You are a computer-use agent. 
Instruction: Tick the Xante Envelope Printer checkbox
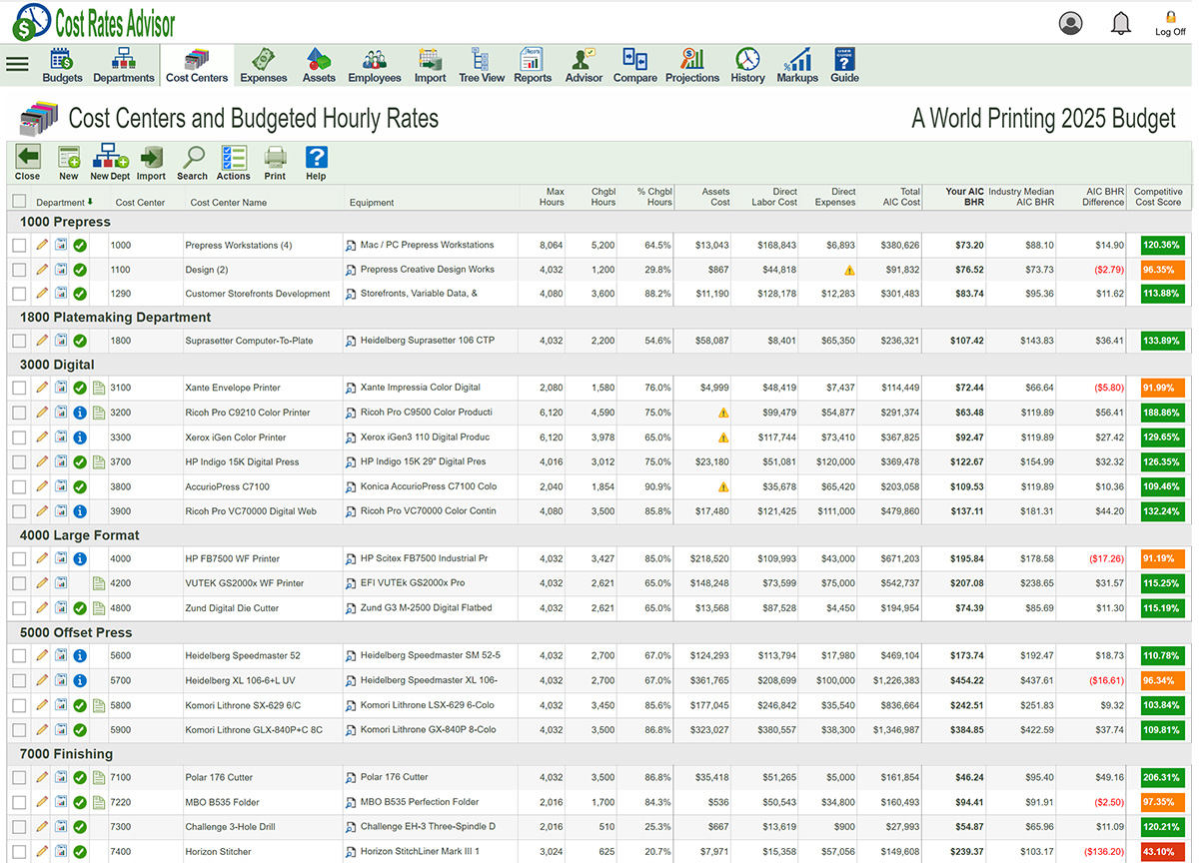coord(19,388)
